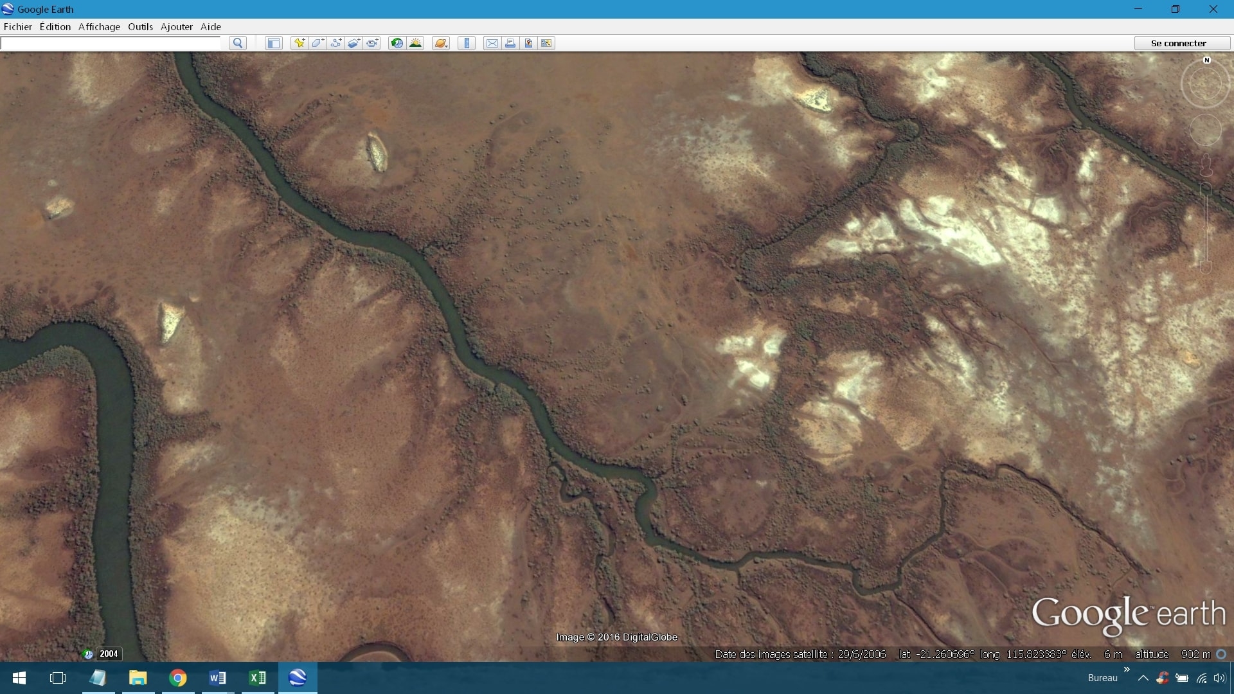Toggle the sidebar panel

274,43
